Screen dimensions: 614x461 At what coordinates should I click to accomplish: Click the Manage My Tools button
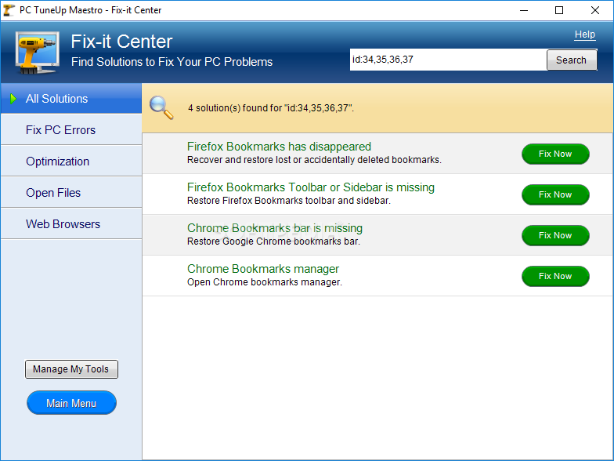tap(71, 369)
